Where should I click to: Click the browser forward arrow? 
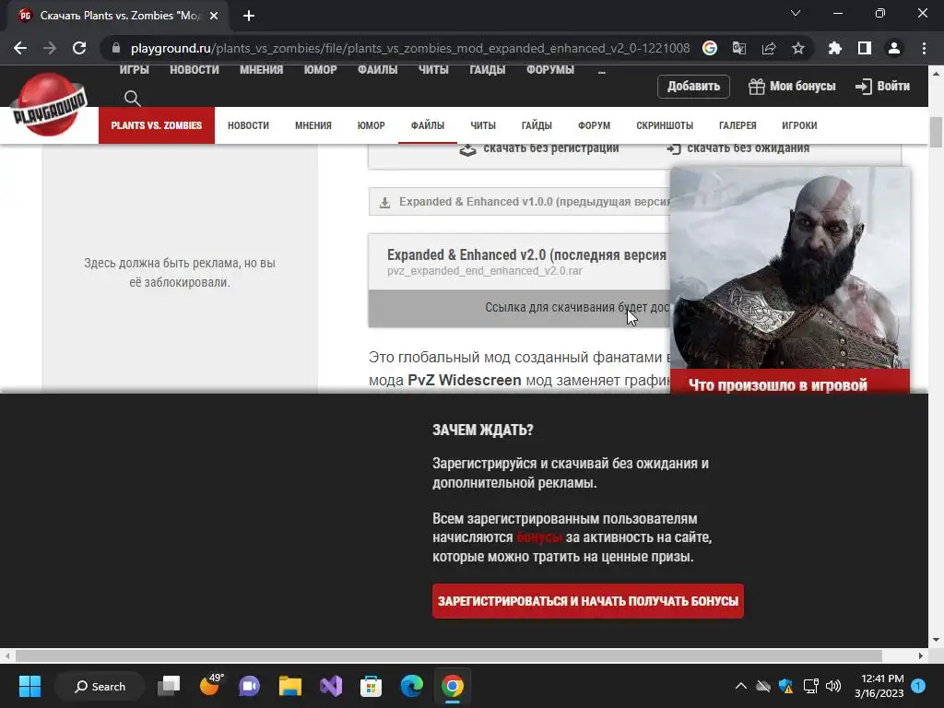(x=50, y=48)
